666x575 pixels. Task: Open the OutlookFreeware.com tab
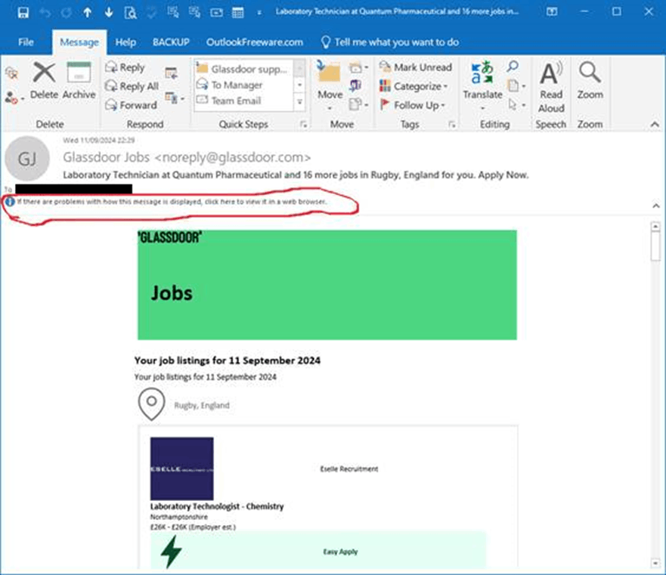255,42
